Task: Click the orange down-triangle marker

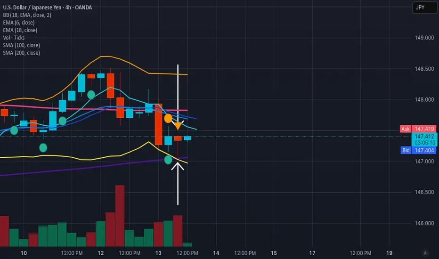Action: (x=178, y=126)
